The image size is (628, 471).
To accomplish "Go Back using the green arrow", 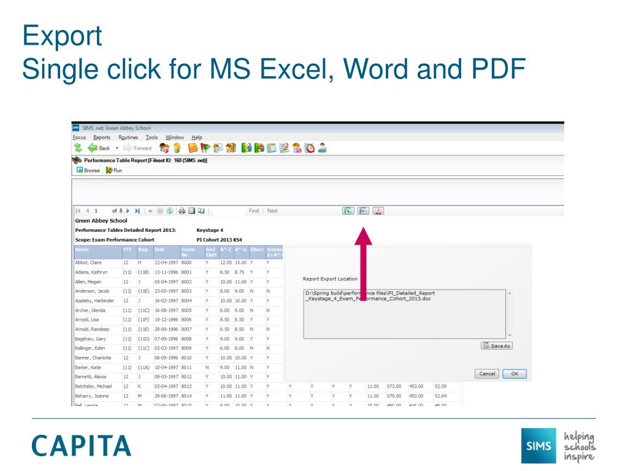I will tap(99, 148).
